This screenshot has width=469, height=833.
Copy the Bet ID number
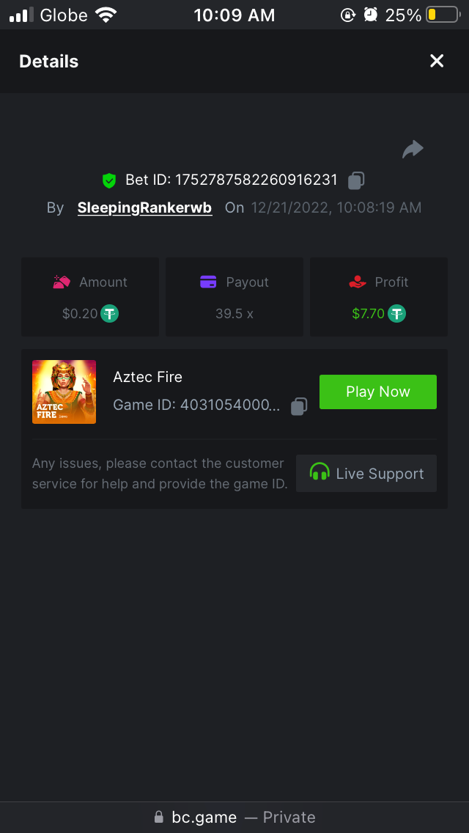356,180
